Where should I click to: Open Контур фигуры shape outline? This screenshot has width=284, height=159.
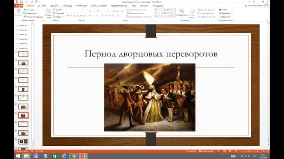[x=206, y=13]
